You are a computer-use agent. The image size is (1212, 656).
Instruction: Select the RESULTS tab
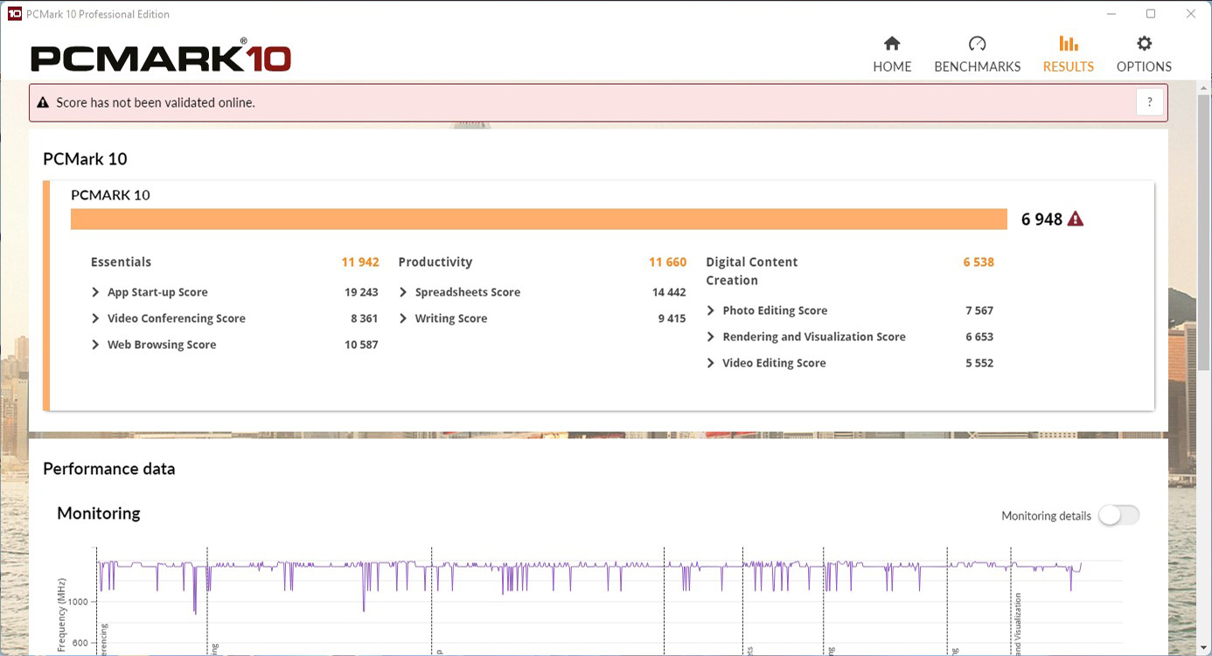1068,54
